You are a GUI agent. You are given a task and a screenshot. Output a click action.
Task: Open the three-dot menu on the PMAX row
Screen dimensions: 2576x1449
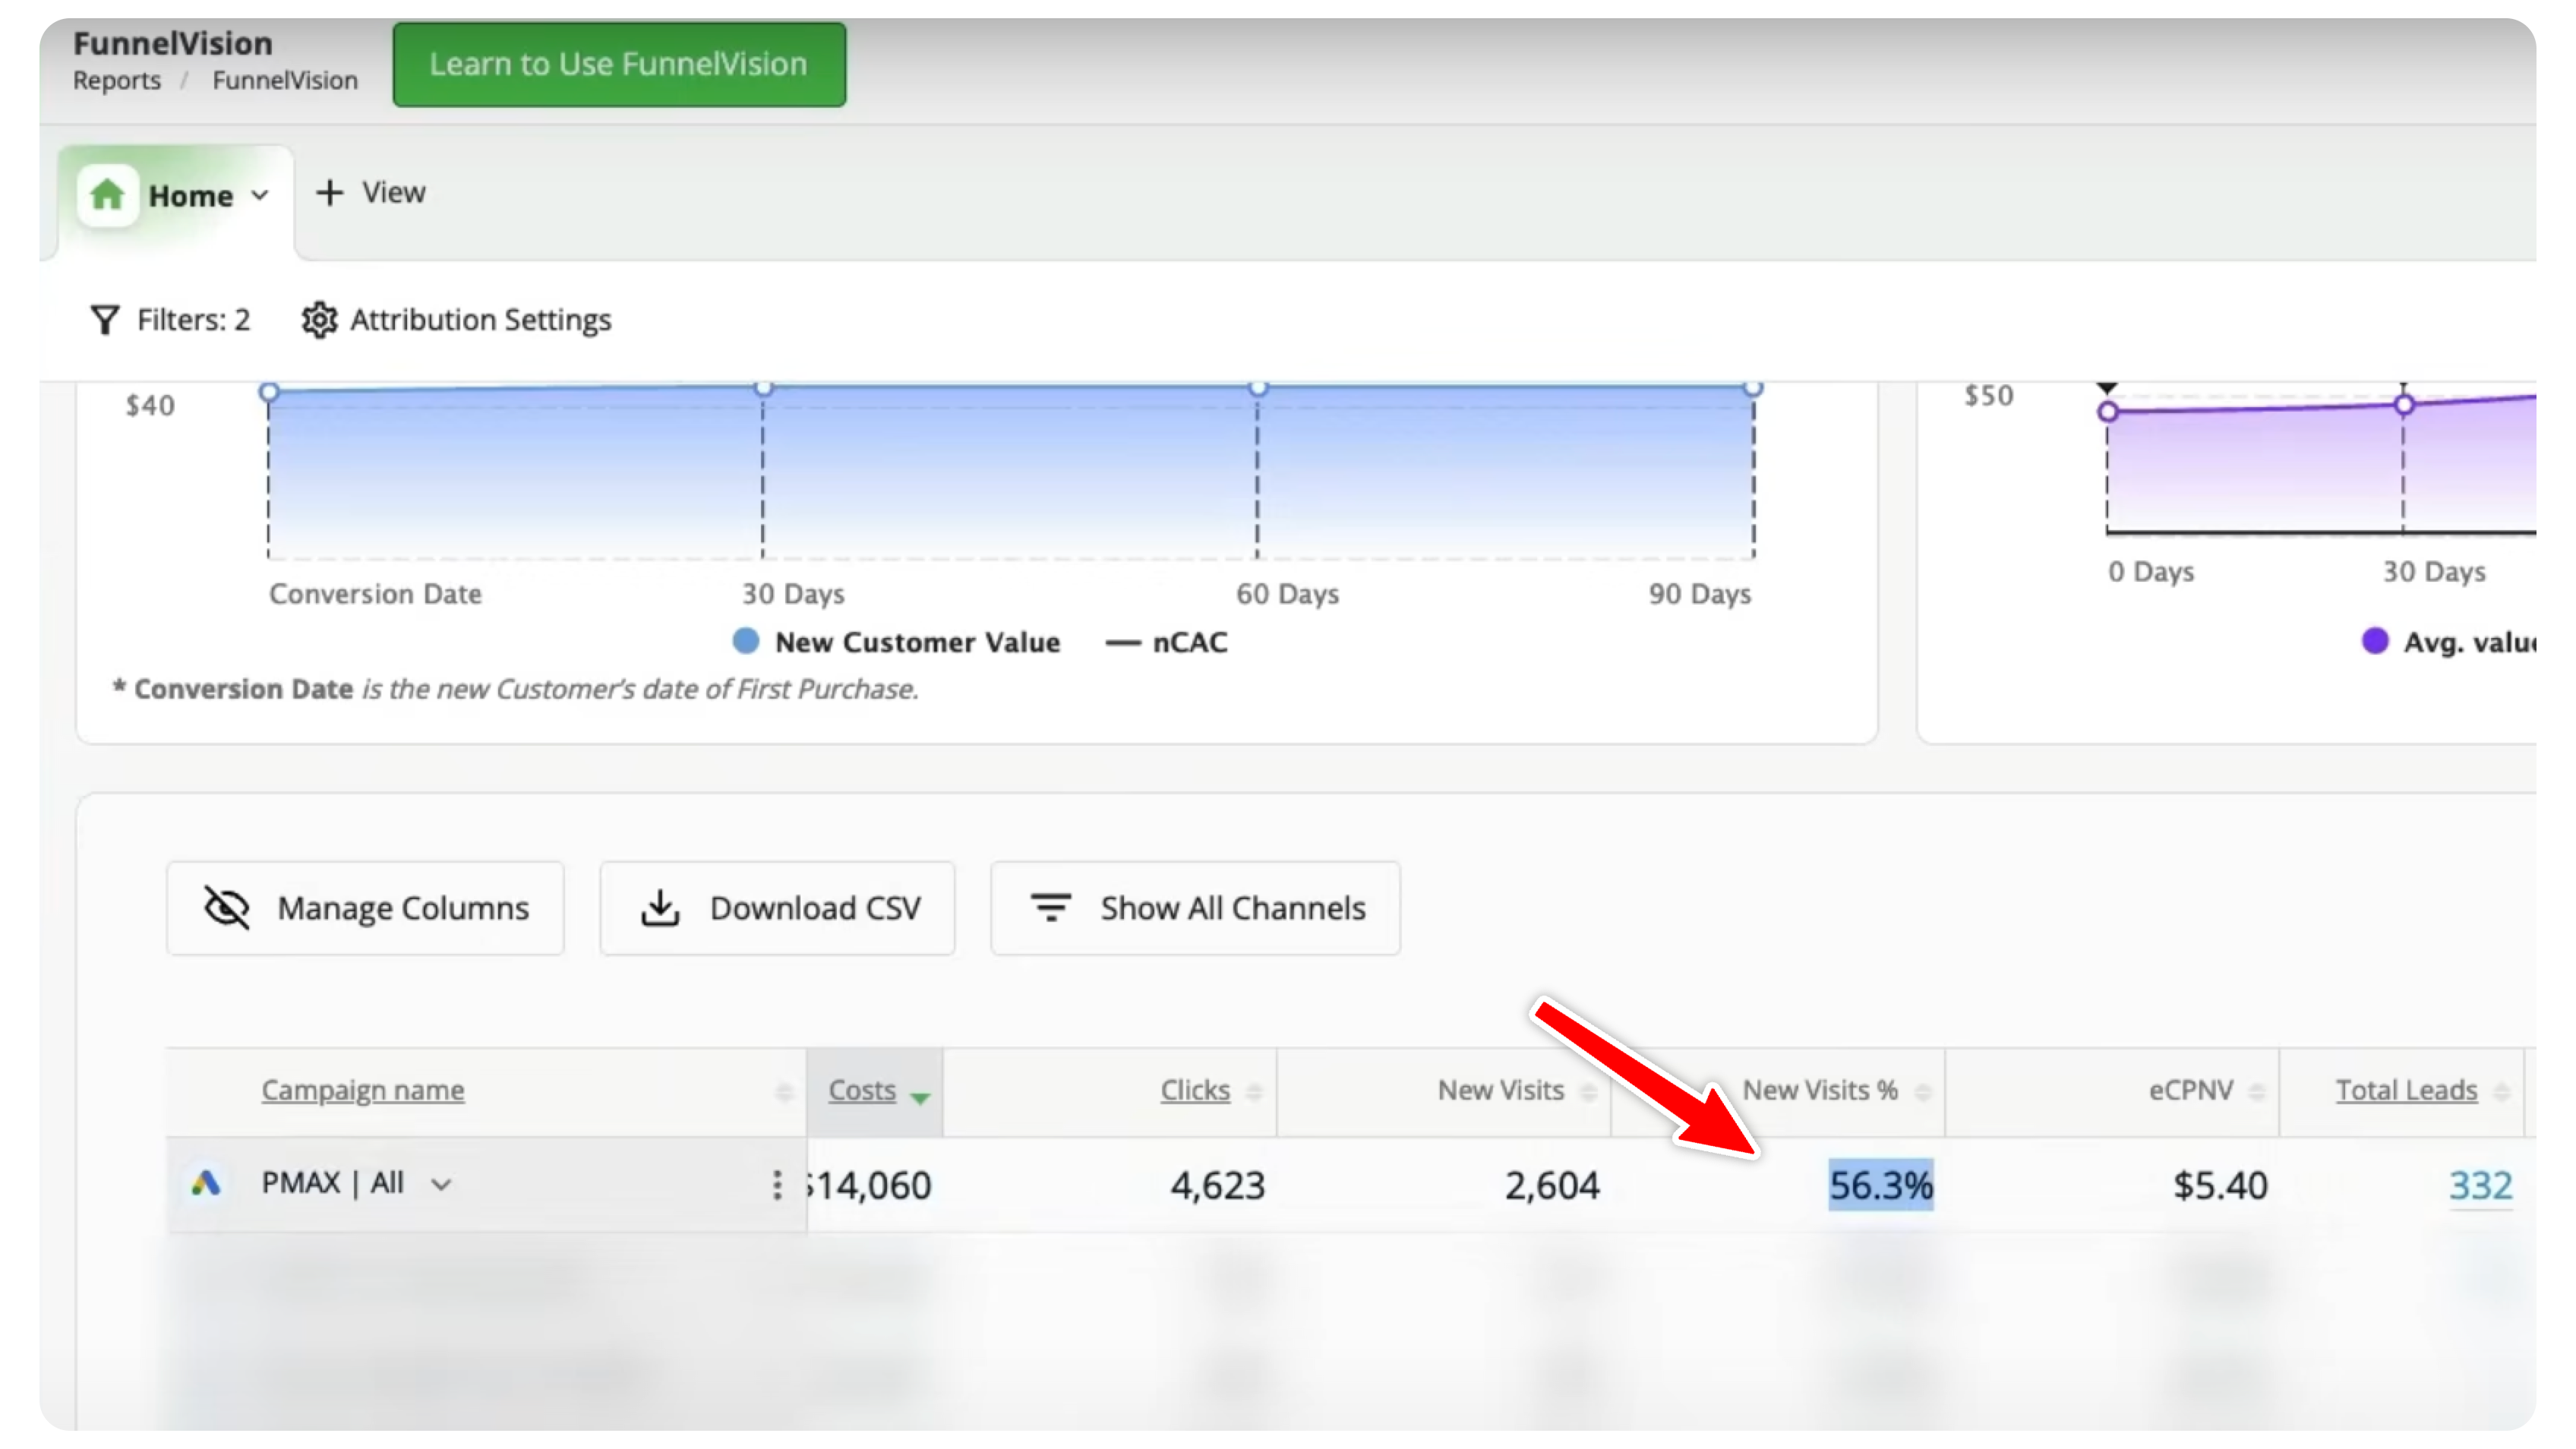[777, 1185]
